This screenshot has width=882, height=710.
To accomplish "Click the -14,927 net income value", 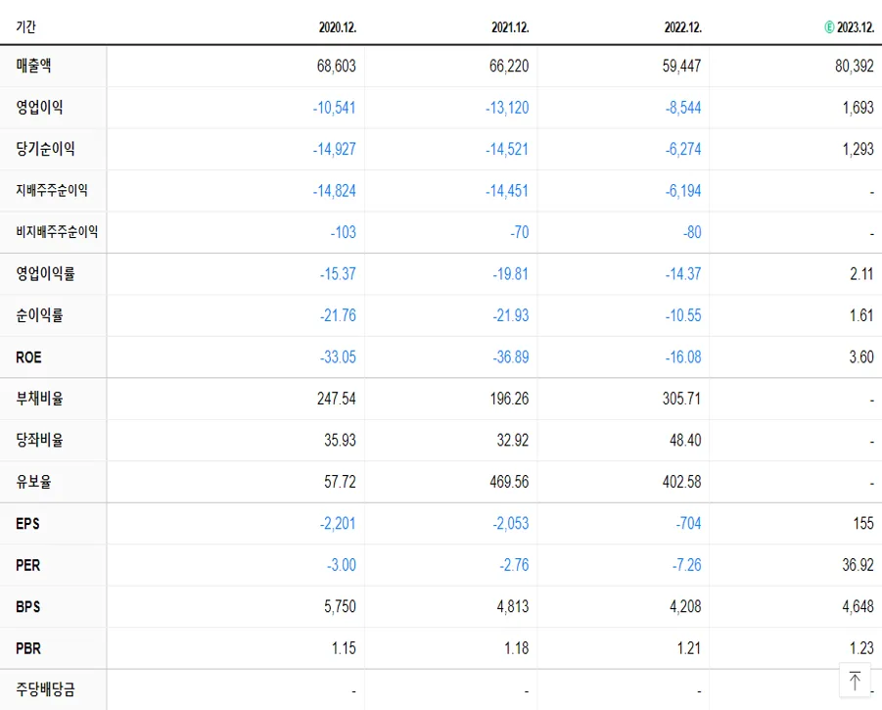I will [x=334, y=150].
